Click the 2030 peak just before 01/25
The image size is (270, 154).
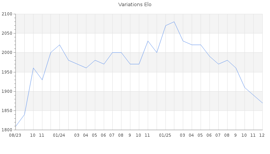point(148,41)
